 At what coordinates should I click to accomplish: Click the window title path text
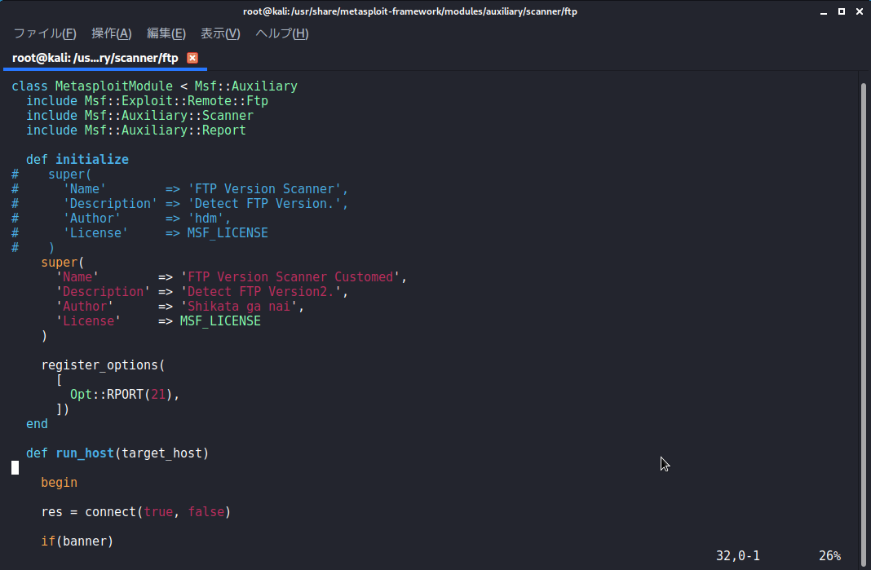click(x=410, y=11)
